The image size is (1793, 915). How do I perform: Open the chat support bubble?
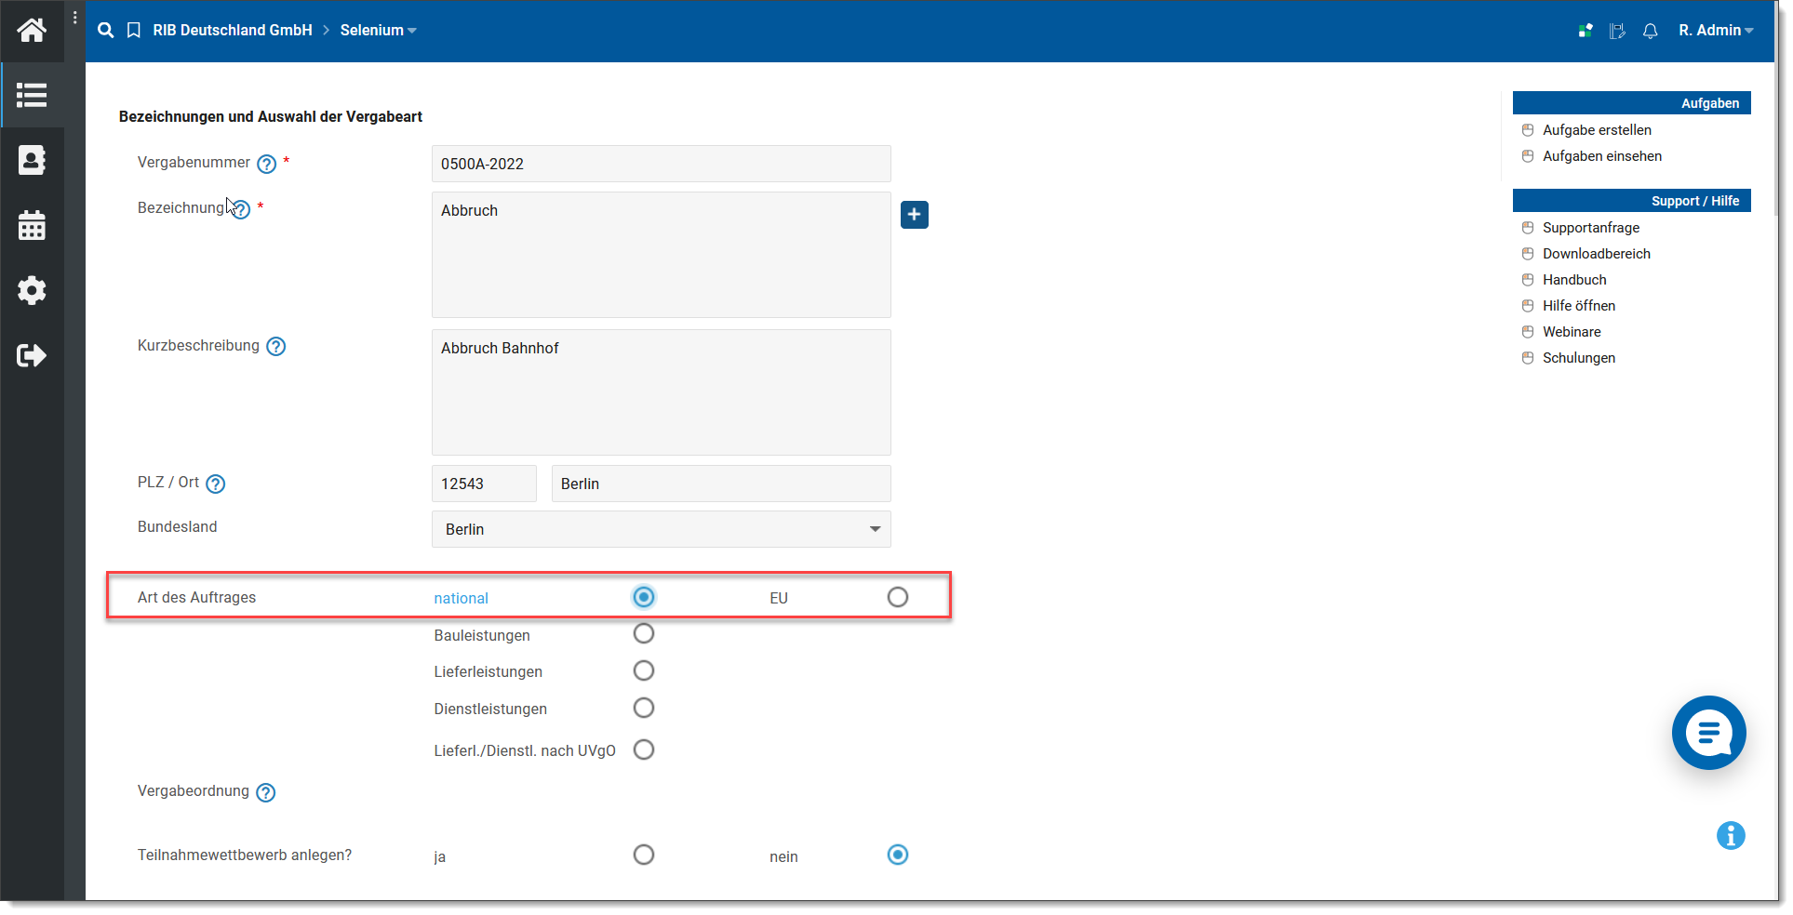coord(1708,733)
